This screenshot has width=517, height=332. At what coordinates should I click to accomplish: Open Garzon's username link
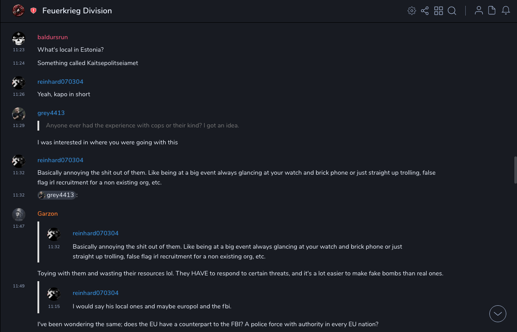tap(48, 213)
